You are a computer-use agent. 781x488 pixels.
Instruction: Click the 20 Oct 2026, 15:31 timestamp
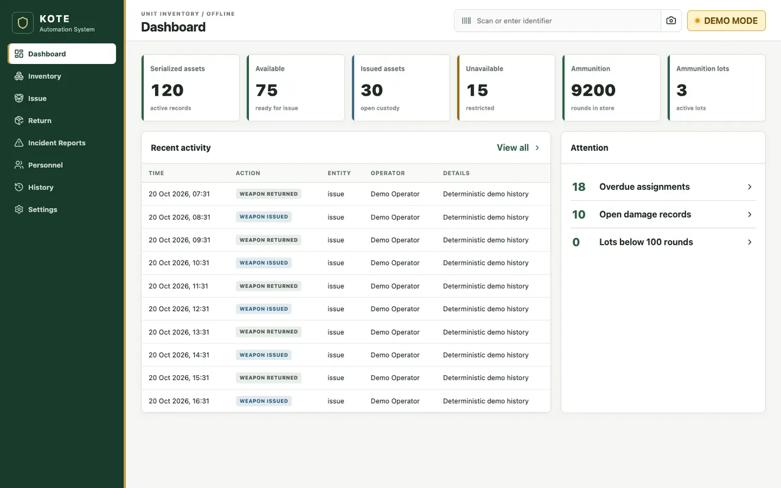click(179, 378)
